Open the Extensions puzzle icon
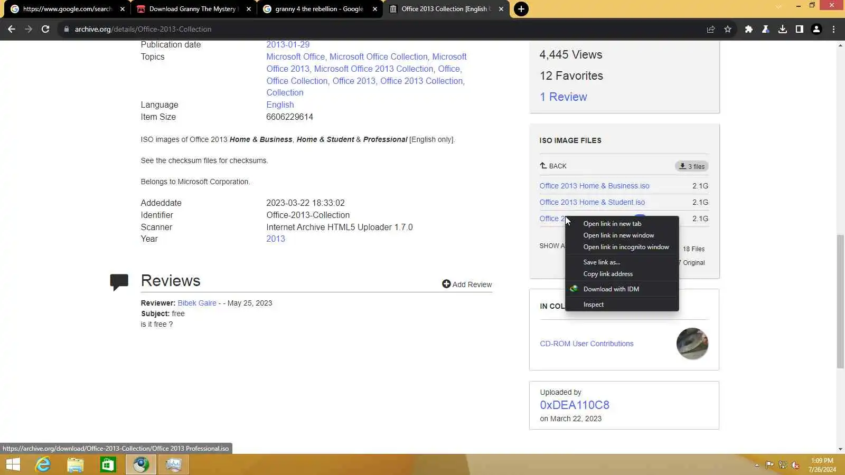The width and height of the screenshot is (845, 475). pos(748,29)
